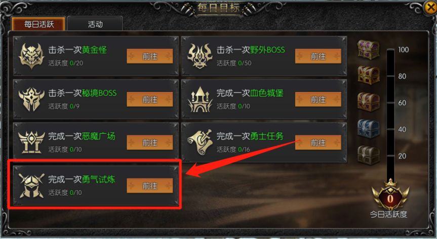Click 前往 next to 完成一次血色城堡

(318, 99)
